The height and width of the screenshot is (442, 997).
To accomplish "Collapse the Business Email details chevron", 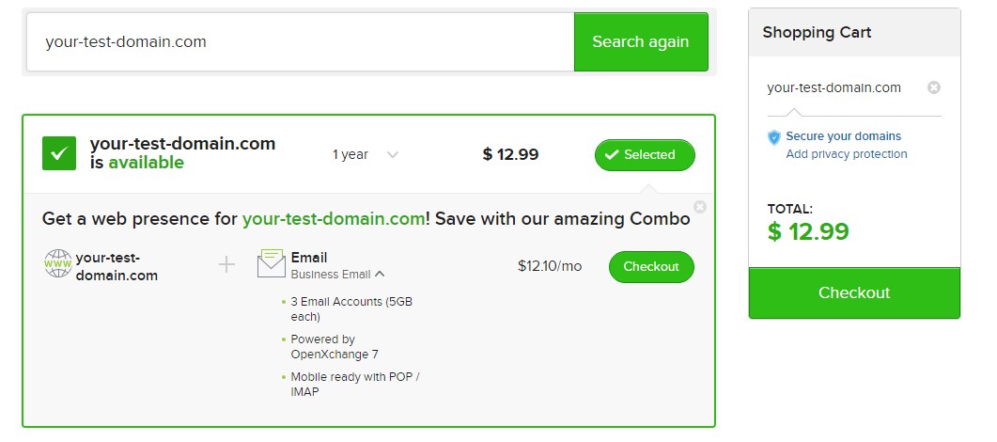I will 380,275.
